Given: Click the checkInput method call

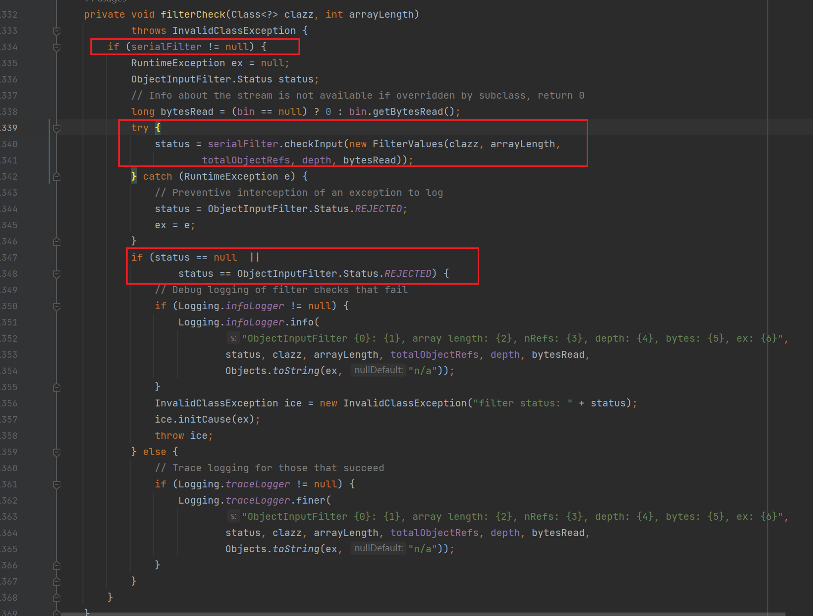Looking at the screenshot, I should pyautogui.click(x=314, y=144).
